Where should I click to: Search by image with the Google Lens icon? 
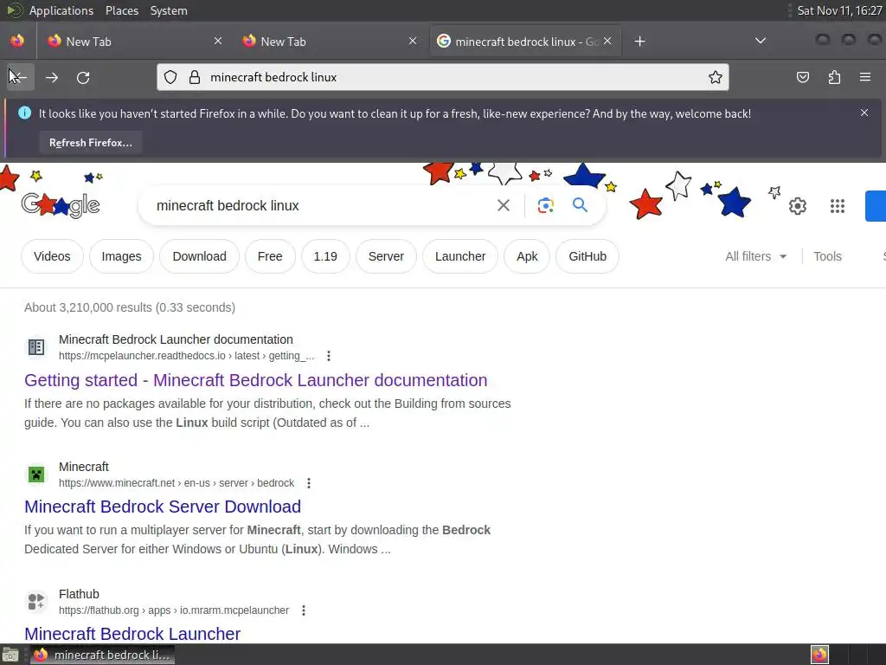click(x=545, y=205)
